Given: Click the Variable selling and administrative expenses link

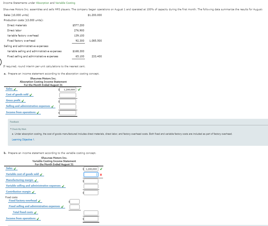Looking at the screenshot, I should (32, 186).
